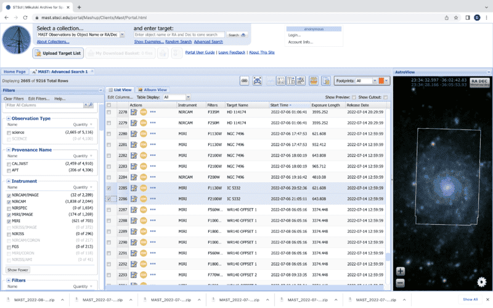Image resolution: width=493 pixels, height=308 pixels.
Task: Toggle Show Cutout checkbox
Action: [x=386, y=97]
